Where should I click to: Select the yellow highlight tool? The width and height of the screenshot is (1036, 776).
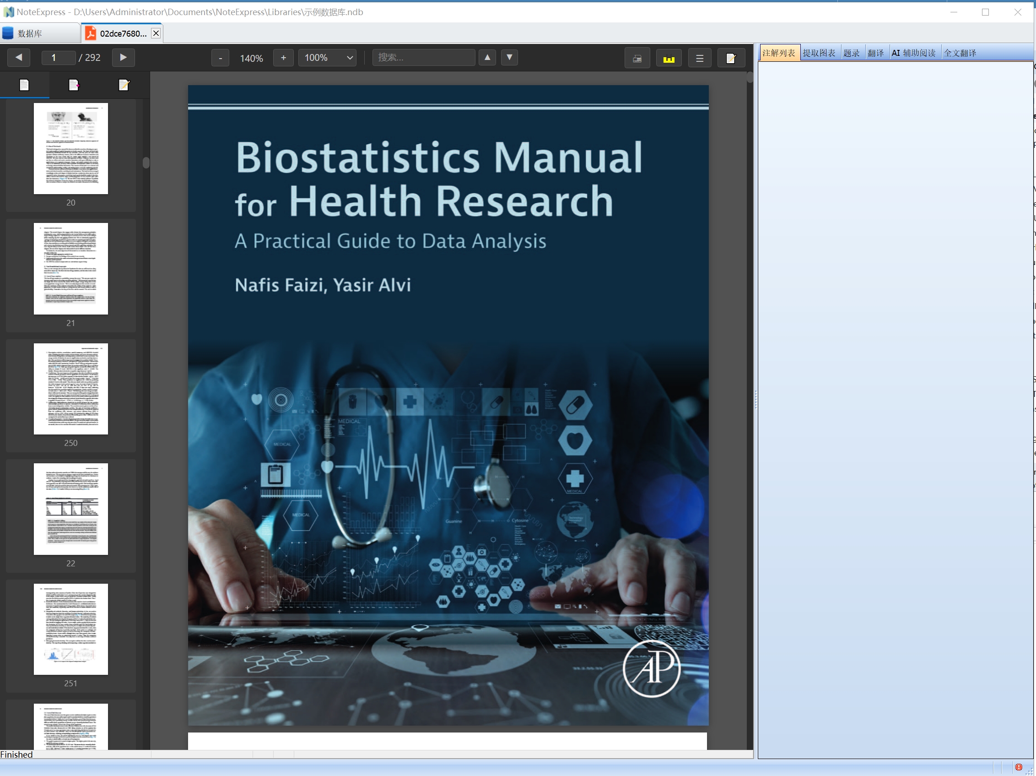[x=669, y=59]
